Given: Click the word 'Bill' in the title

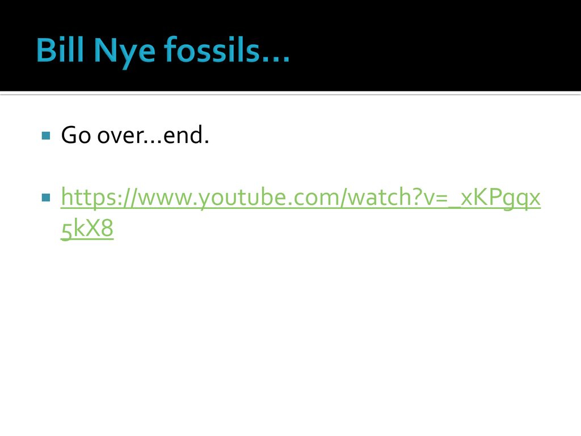Looking at the screenshot, I should click(60, 50).
